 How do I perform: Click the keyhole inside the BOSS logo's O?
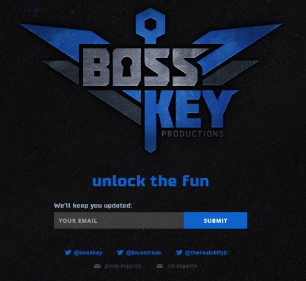point(127,66)
